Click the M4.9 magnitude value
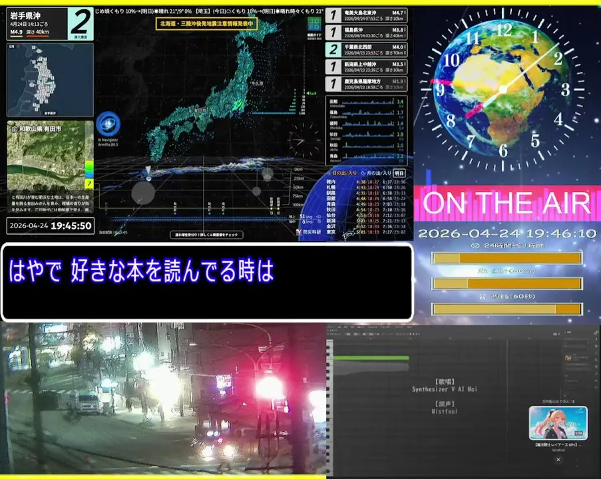Viewport: 601px width, 479px height. click(x=16, y=32)
